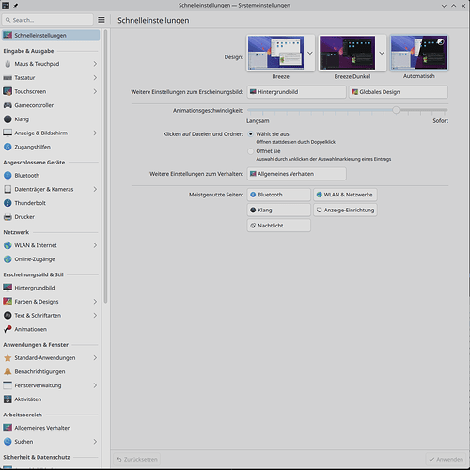Screen dimensions: 470x470
Task: Open Drucker printer settings icon
Action: point(8,217)
